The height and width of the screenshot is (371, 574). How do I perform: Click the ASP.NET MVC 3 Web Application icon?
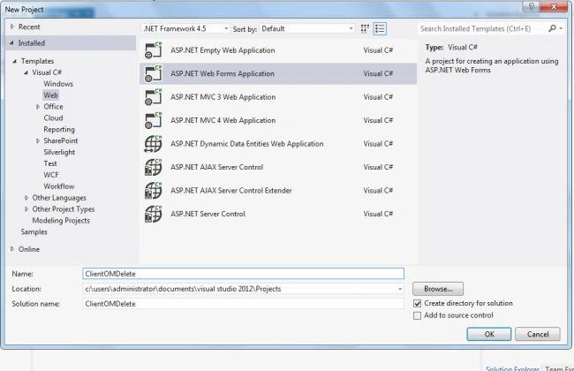(153, 97)
